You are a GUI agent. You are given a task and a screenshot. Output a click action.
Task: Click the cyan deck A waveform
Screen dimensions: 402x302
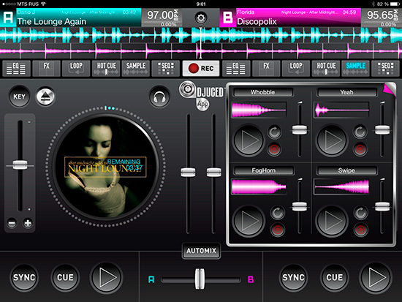201,35
